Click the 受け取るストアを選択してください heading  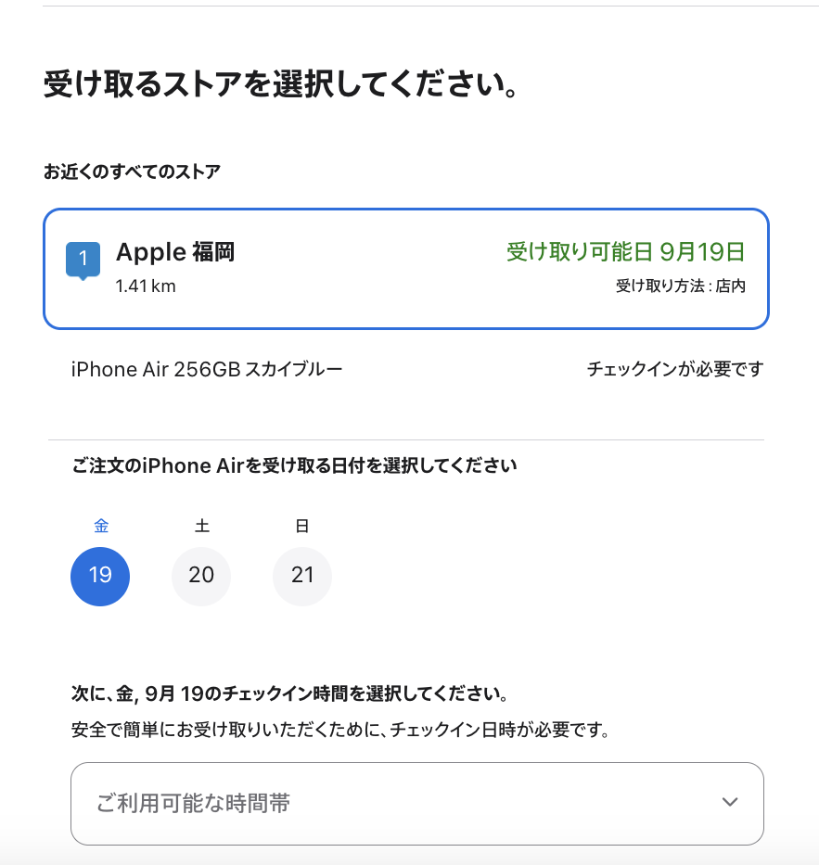click(281, 83)
